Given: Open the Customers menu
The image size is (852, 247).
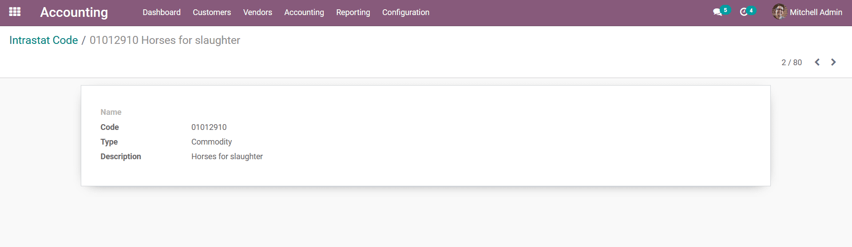Looking at the screenshot, I should (x=212, y=12).
